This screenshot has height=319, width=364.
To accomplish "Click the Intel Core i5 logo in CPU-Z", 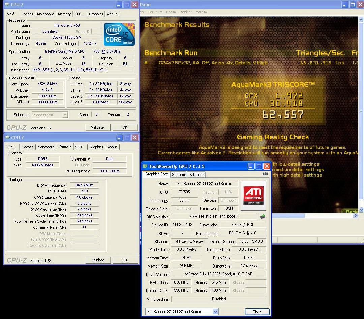I will pyautogui.click(x=119, y=34).
